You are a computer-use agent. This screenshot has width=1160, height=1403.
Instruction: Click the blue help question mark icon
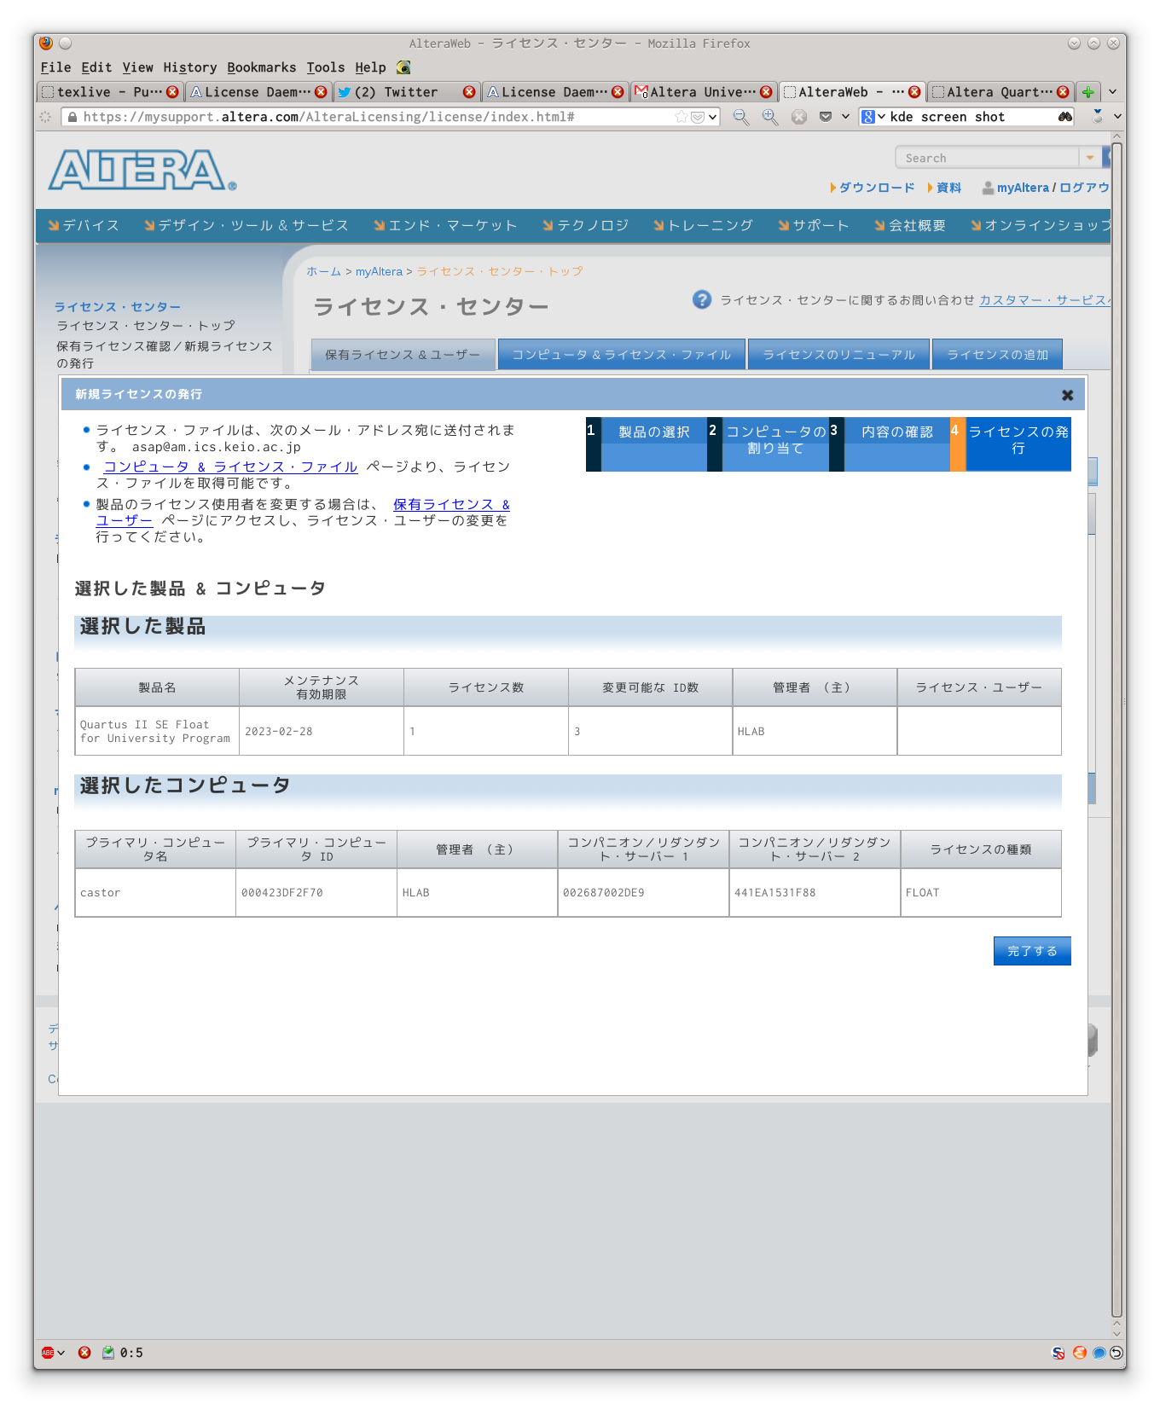pos(702,299)
